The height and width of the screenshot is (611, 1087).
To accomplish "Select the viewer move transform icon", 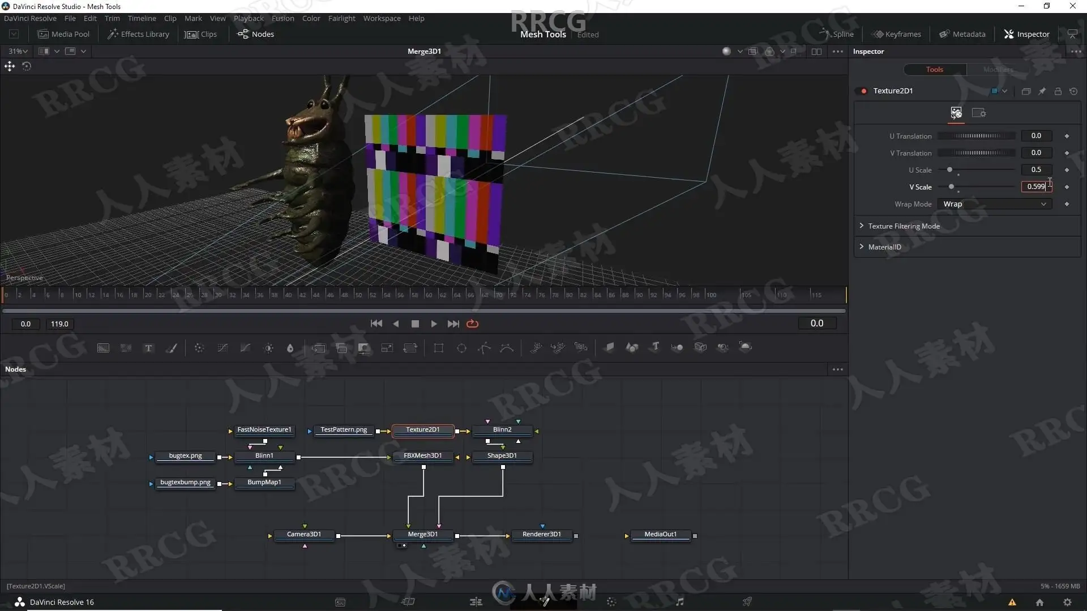I will pyautogui.click(x=10, y=66).
